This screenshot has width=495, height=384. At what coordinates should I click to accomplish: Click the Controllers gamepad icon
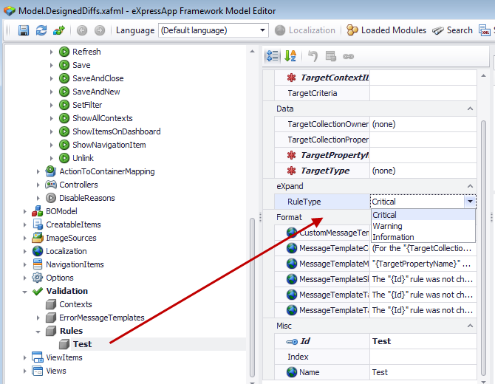pyautogui.click(x=51, y=185)
